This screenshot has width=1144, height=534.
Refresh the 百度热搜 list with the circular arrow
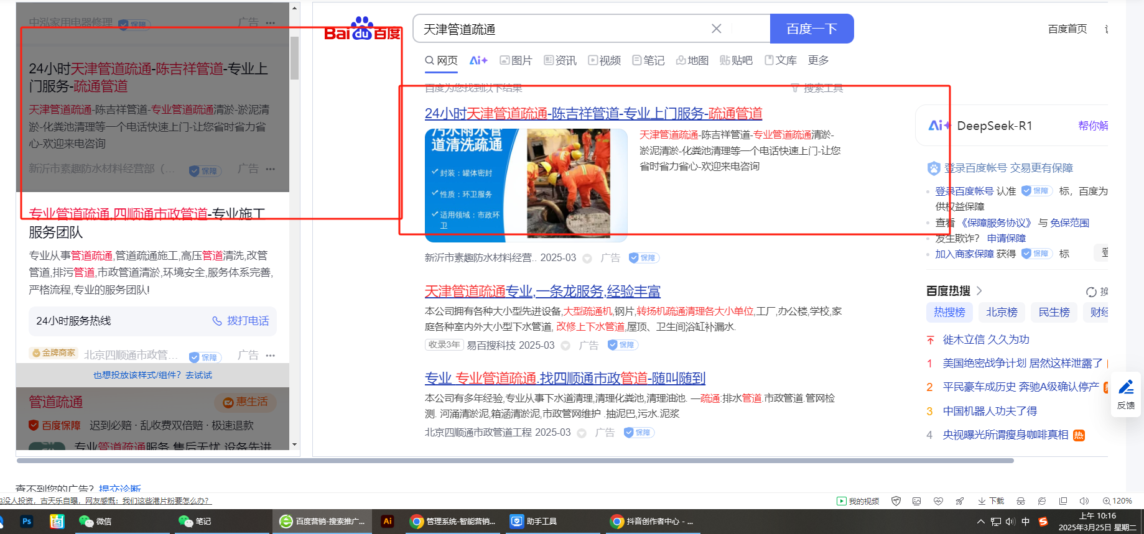coord(1091,292)
